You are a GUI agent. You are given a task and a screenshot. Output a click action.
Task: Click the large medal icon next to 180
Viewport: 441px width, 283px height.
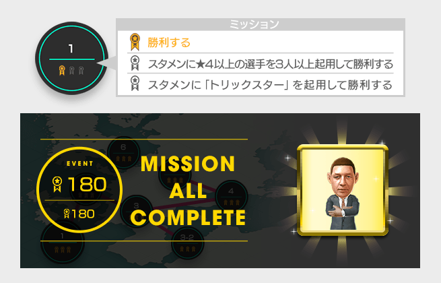(57, 185)
